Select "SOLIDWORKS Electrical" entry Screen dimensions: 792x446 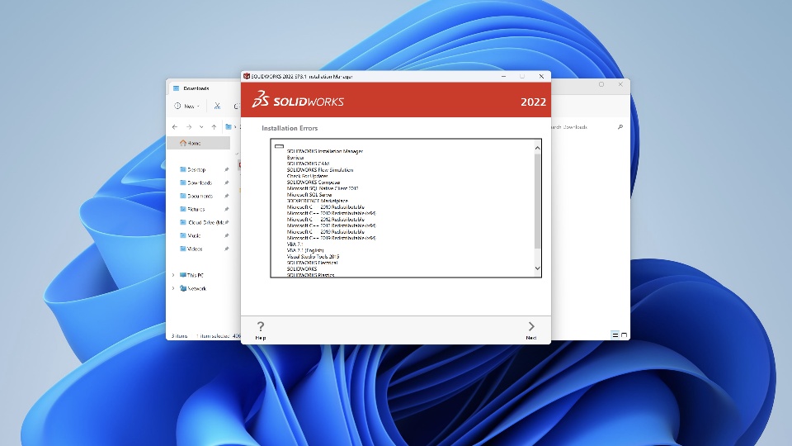312,263
